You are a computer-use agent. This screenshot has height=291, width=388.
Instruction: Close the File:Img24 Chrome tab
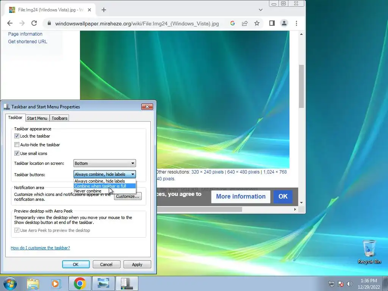tap(89, 10)
